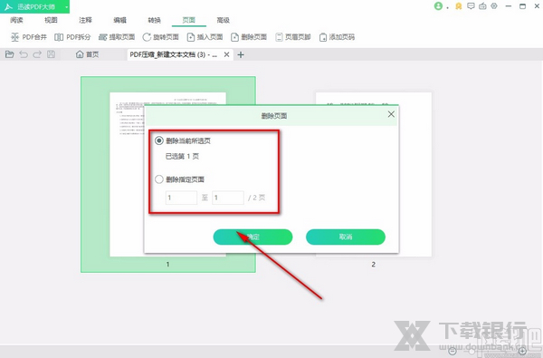Viewport: 543px width, 358px height.
Task: Open the 视图 ribbon tab
Action: (x=51, y=20)
